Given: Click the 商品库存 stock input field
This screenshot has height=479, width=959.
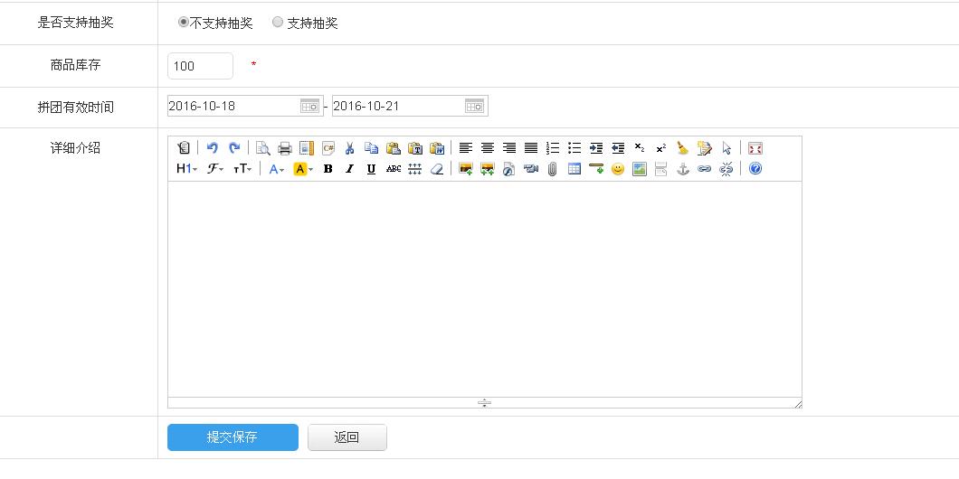Looking at the screenshot, I should (200, 66).
